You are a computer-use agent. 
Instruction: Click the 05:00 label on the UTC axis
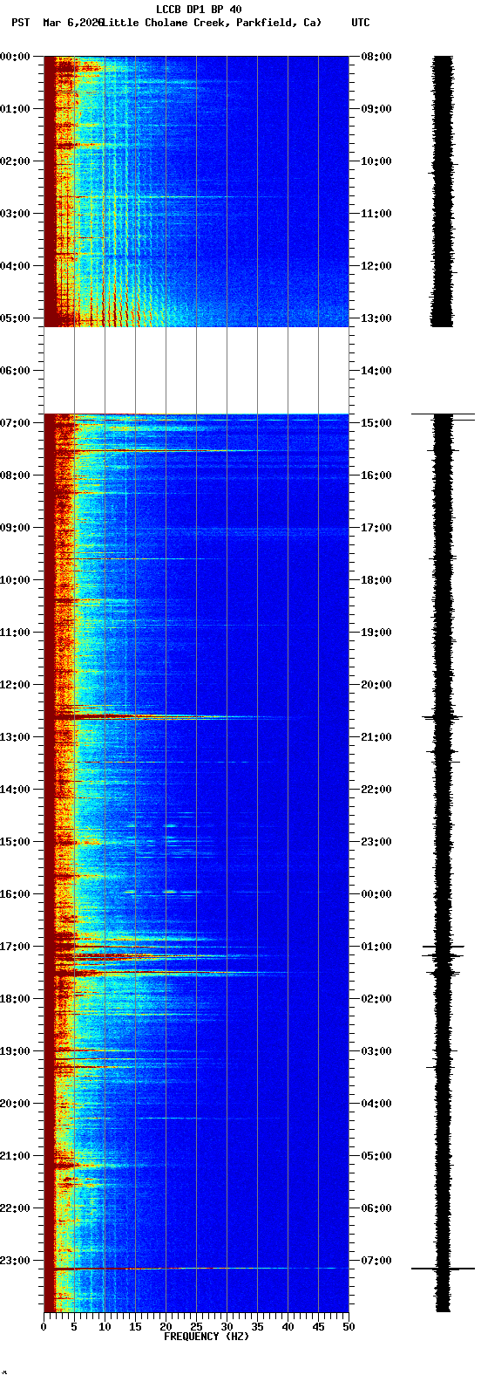376,1156
